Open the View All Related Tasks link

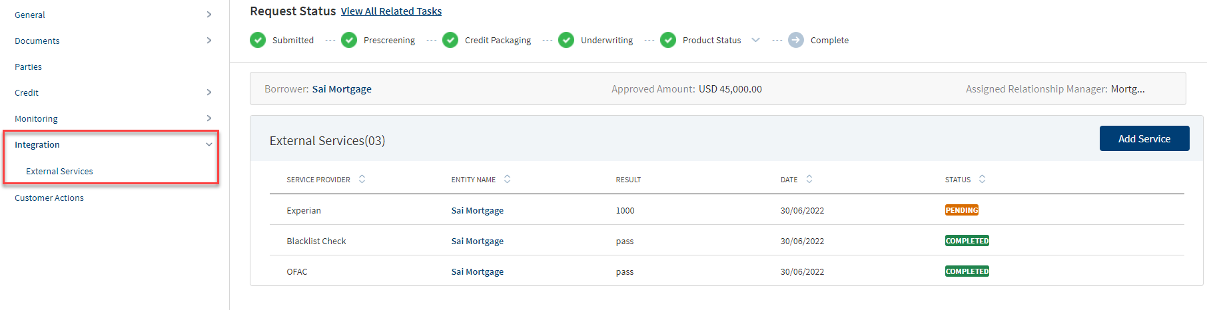[x=391, y=11]
